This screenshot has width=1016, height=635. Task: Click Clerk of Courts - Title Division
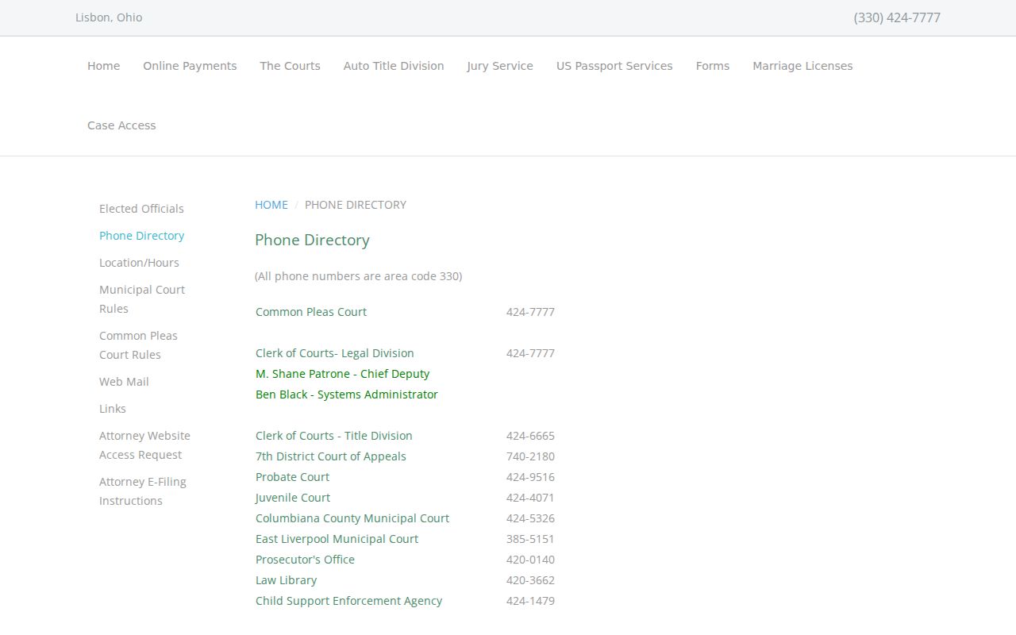tap(334, 436)
